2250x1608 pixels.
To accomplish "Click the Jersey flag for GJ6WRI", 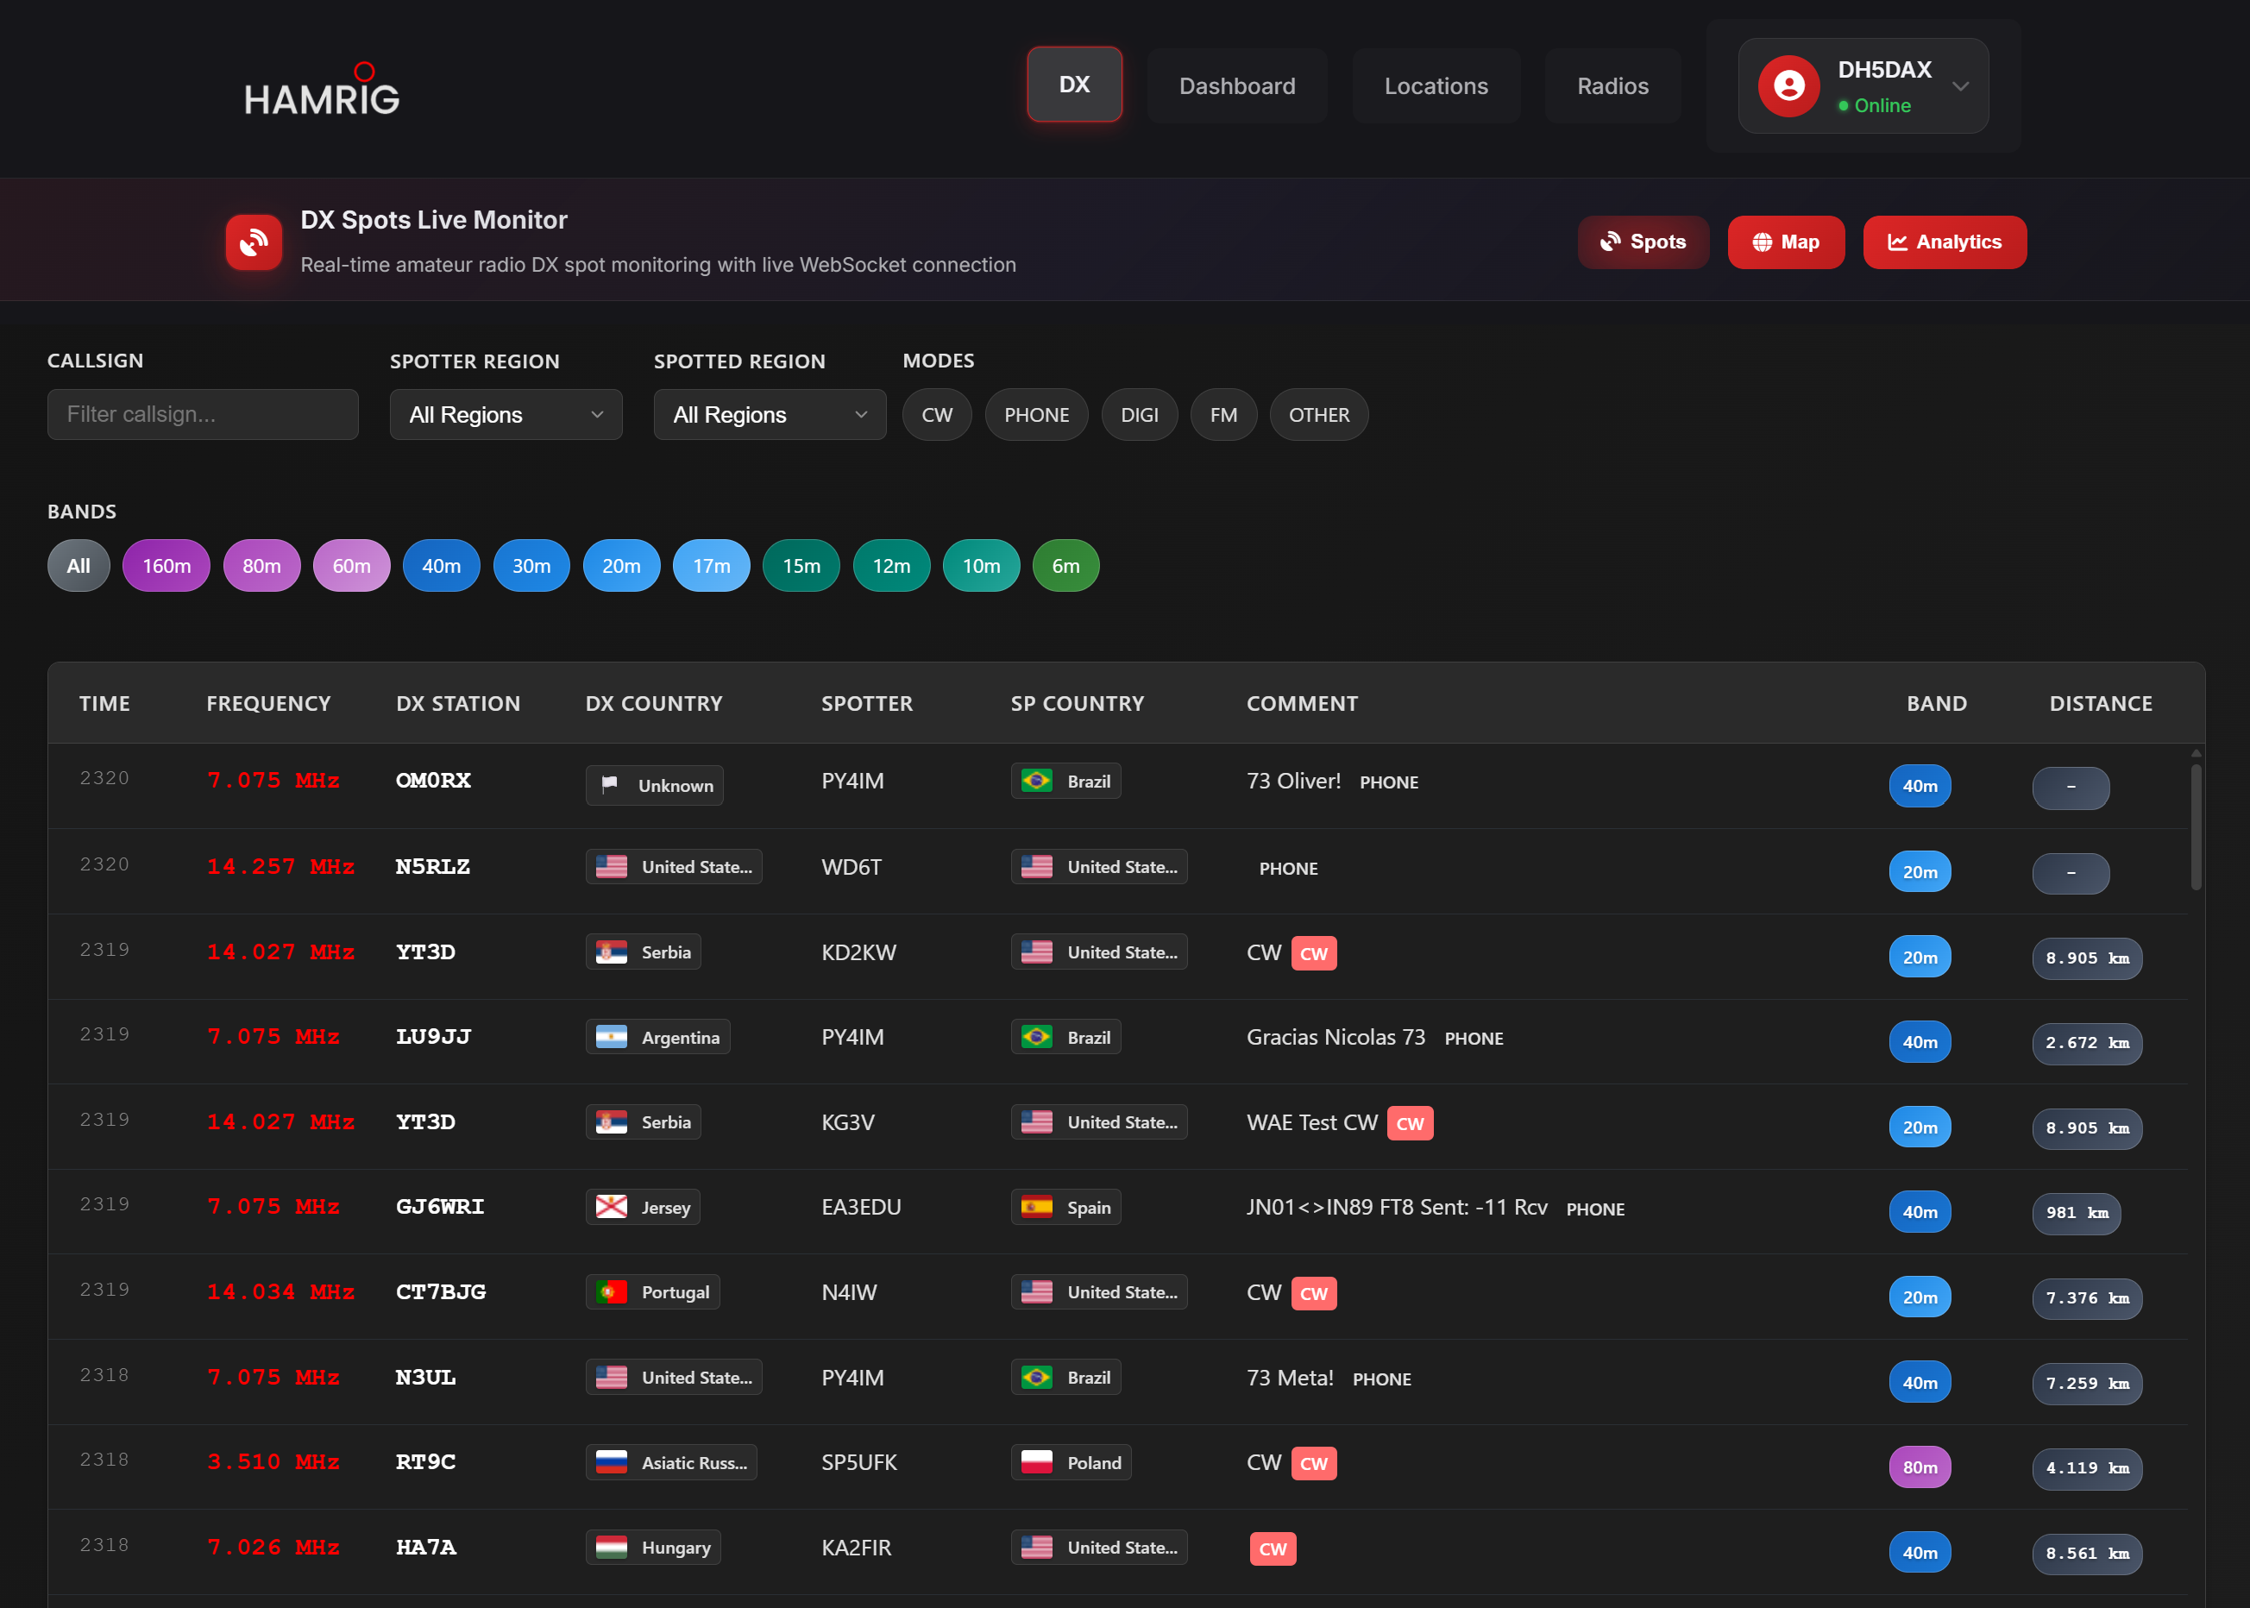I will (x=611, y=1207).
